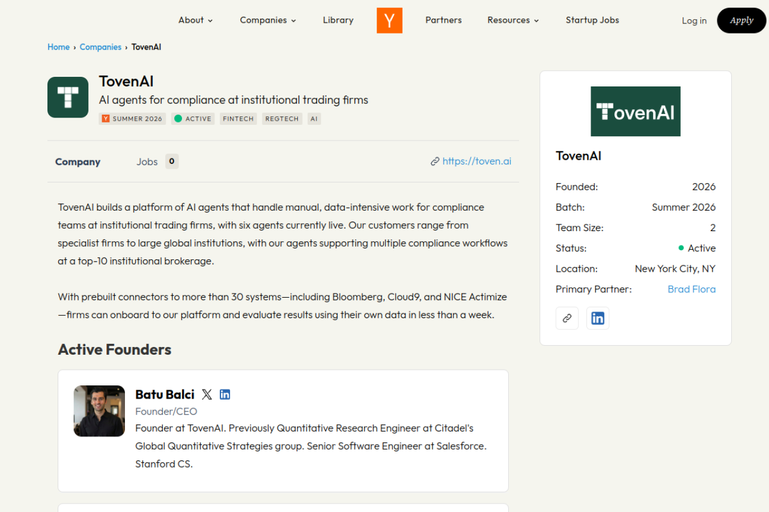Screen dimensions: 769x512
Task: Click the FINTECH tag
Action: pyautogui.click(x=239, y=119)
